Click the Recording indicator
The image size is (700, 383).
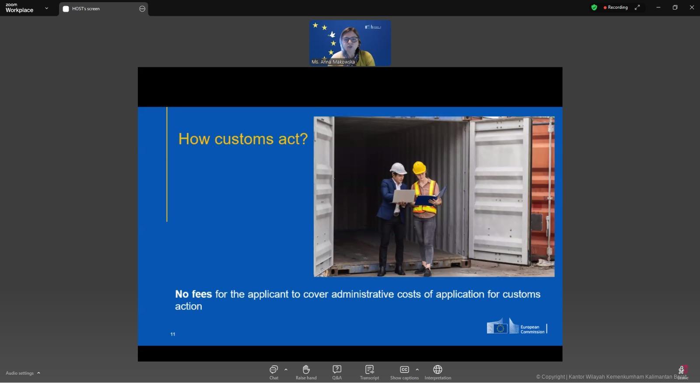[x=616, y=7]
